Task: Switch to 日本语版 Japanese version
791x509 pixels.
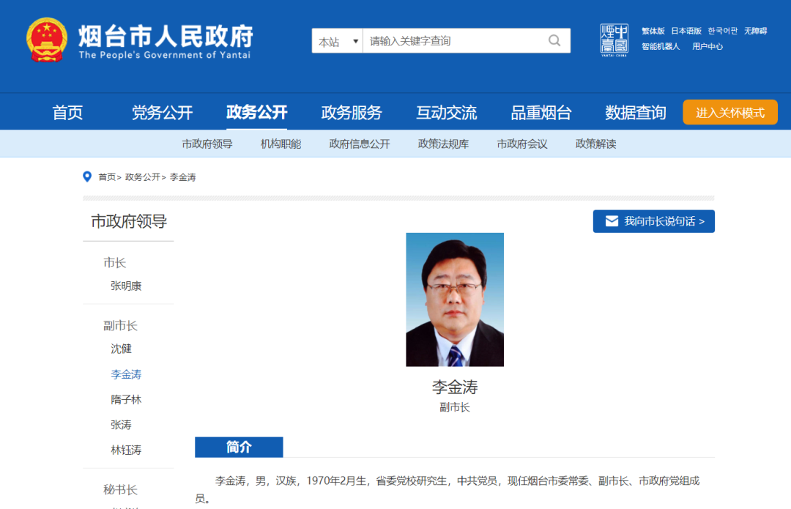Action: (x=688, y=31)
